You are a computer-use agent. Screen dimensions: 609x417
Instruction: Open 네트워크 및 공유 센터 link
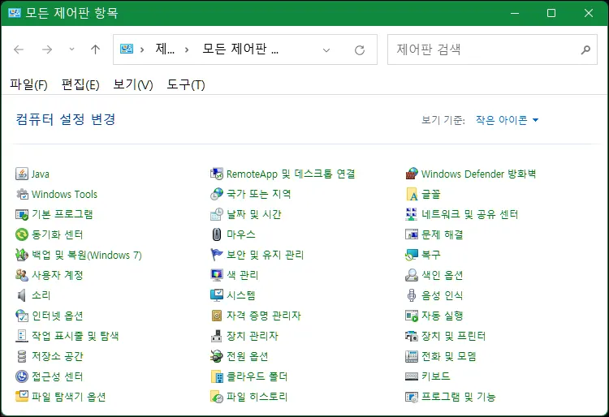click(469, 214)
